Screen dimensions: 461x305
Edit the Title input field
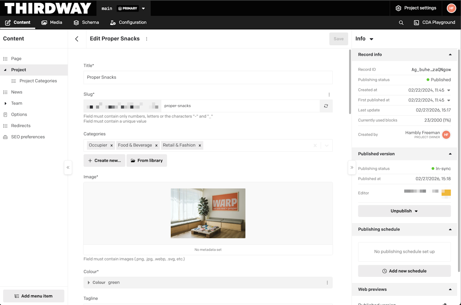(208, 77)
